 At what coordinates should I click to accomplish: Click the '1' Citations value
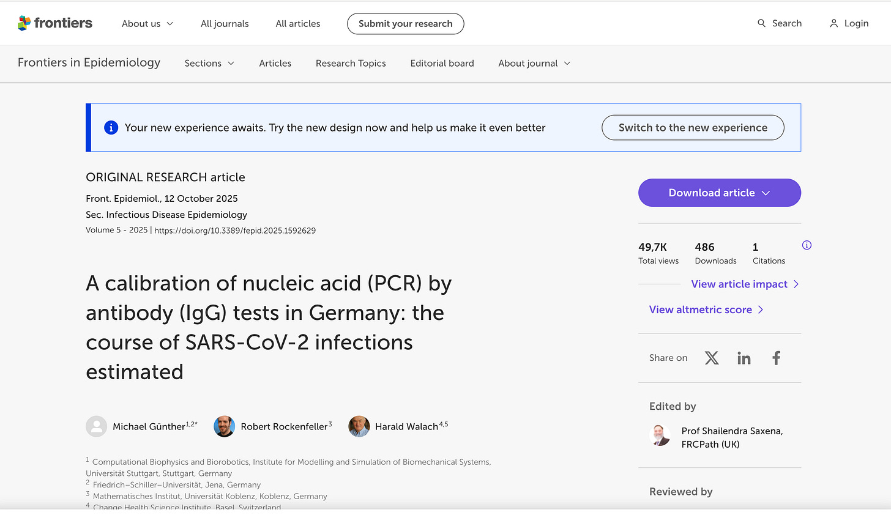point(755,247)
